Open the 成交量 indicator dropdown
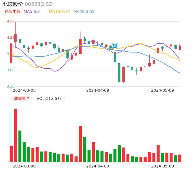193x170 pixels. click(22, 98)
